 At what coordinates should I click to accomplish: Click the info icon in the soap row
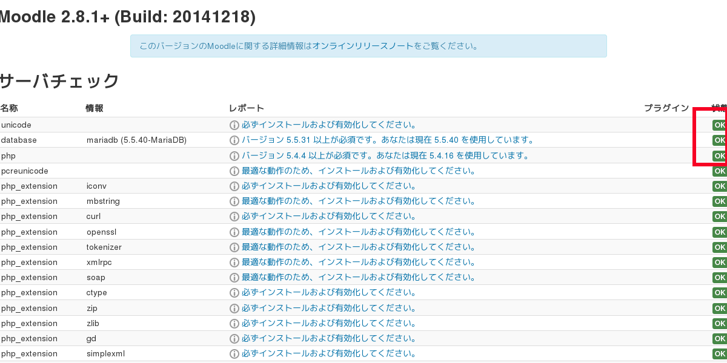pos(234,278)
